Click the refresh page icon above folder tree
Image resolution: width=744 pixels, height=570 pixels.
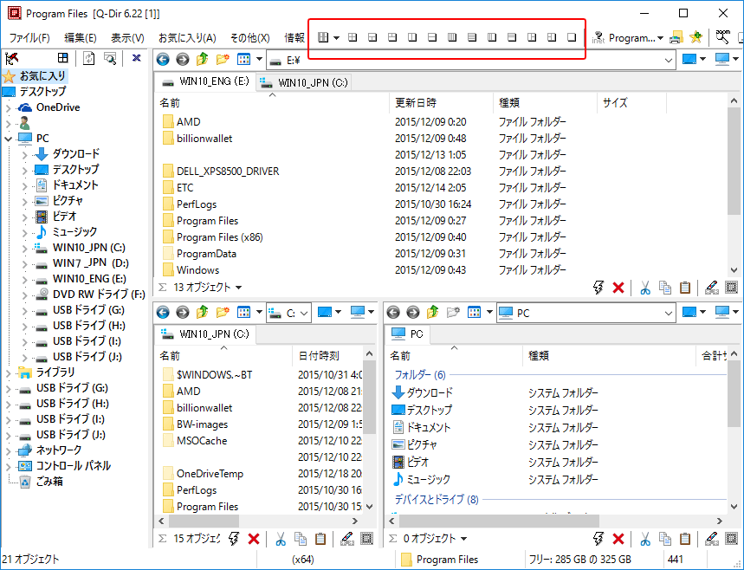pos(88,58)
